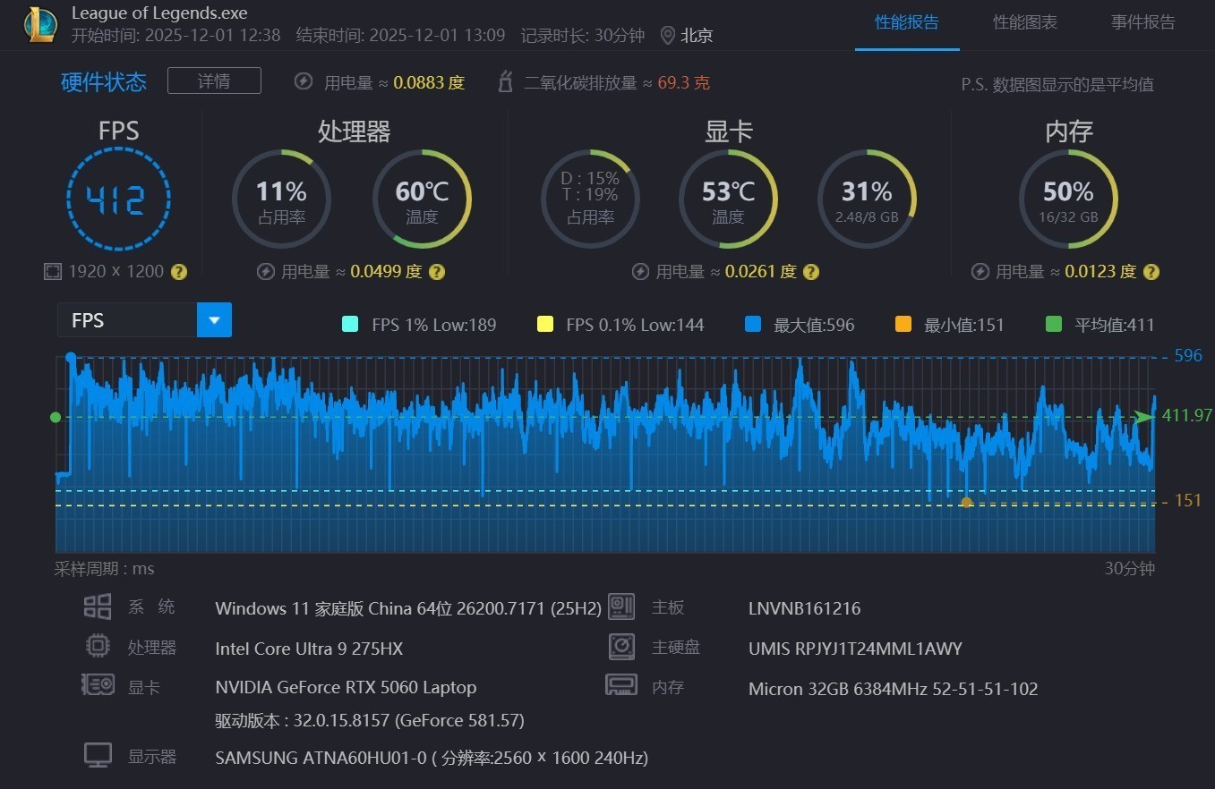Image resolution: width=1215 pixels, height=789 pixels.
Task: Click the 用电量 power meter icon in header
Action: click(304, 81)
